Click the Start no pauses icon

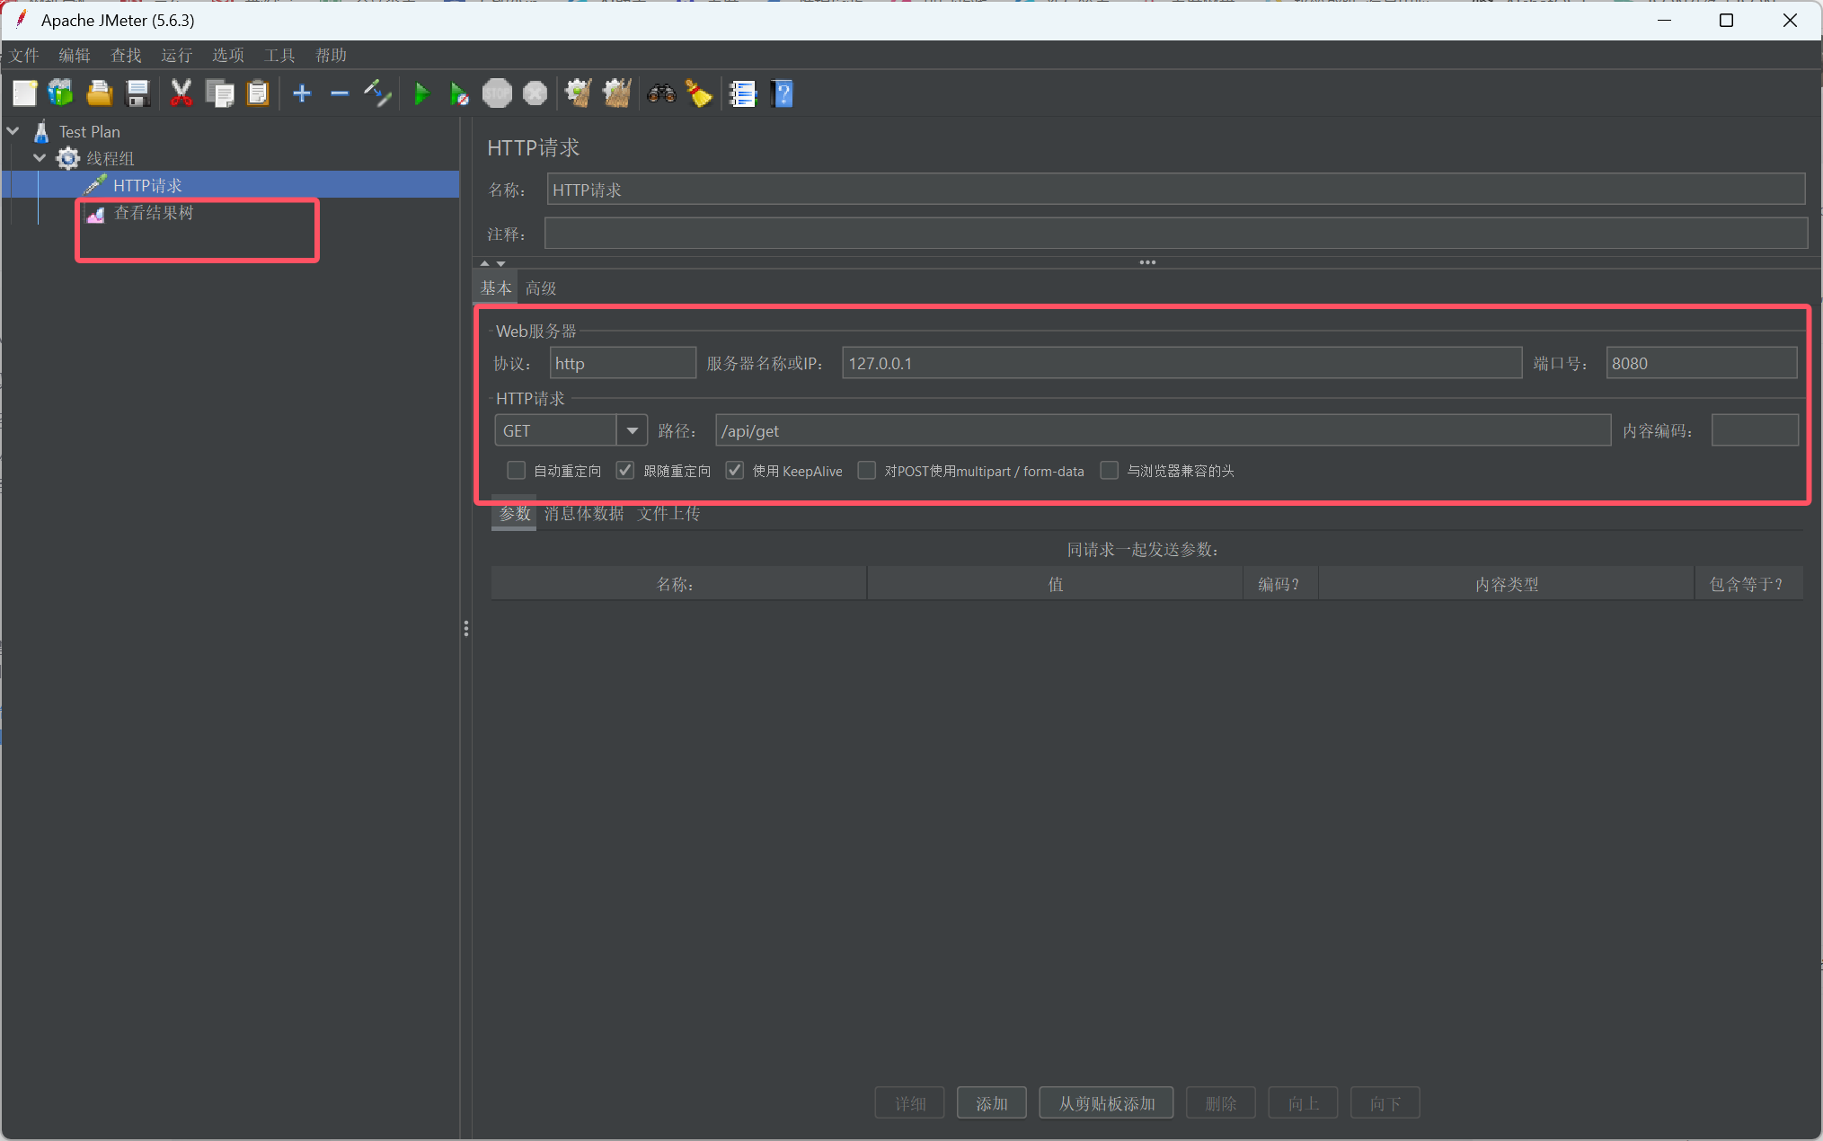pos(459,93)
